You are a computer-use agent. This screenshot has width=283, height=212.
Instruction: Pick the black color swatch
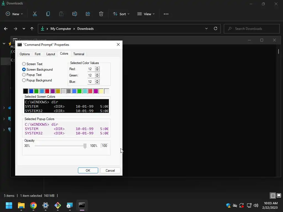[x=26, y=91]
